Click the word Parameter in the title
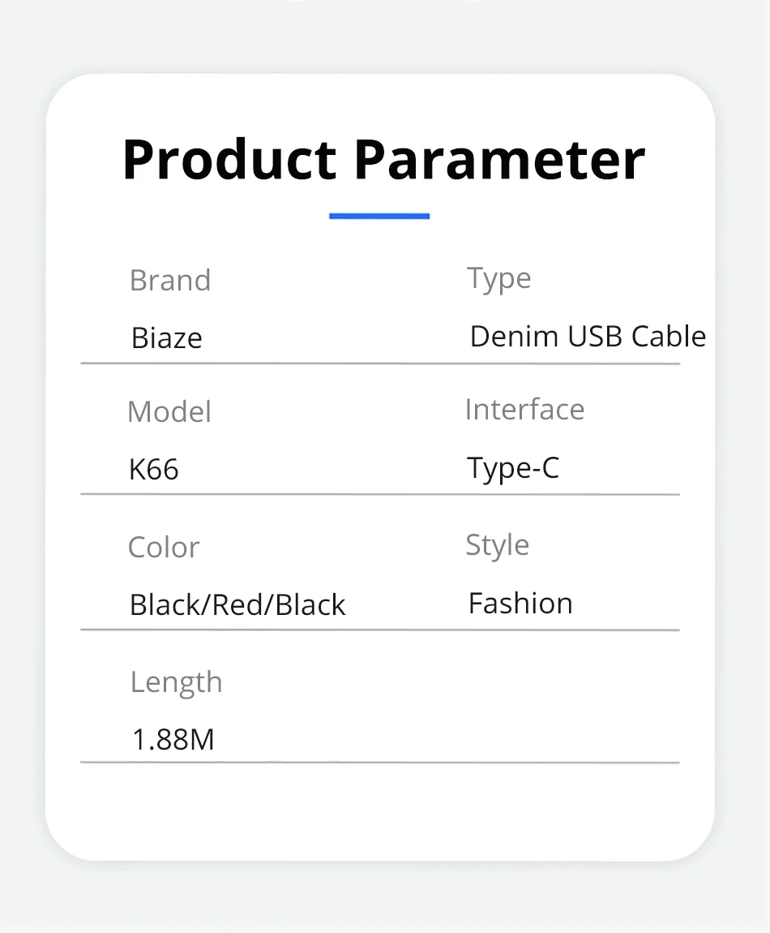This screenshot has height=933, width=770. point(500,160)
